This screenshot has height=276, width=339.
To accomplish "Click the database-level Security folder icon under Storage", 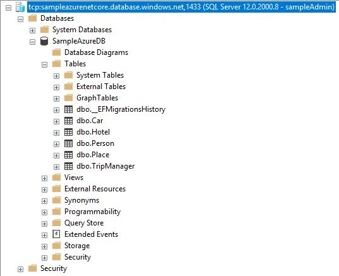I will point(56,257).
